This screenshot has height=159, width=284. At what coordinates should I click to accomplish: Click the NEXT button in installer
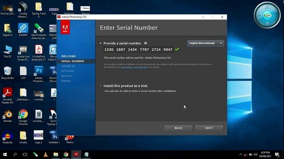(x=209, y=128)
